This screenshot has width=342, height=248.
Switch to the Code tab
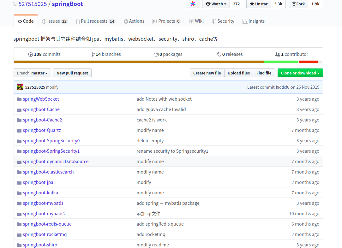(x=26, y=21)
